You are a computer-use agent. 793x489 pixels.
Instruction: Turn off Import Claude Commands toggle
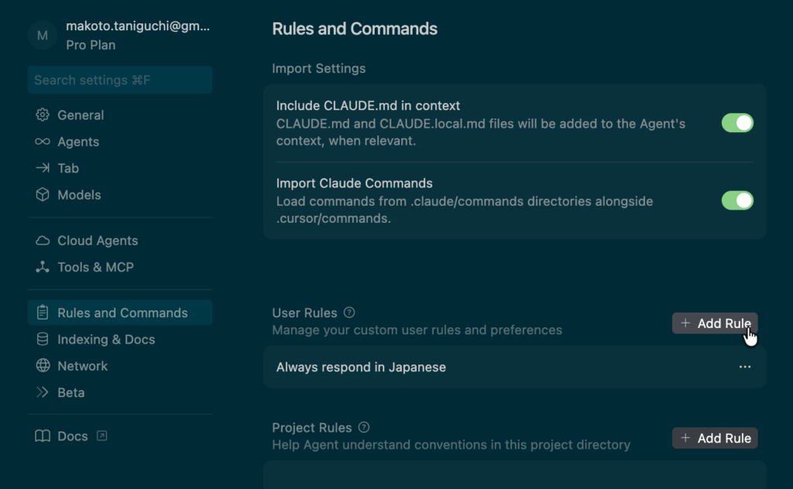[x=737, y=200]
